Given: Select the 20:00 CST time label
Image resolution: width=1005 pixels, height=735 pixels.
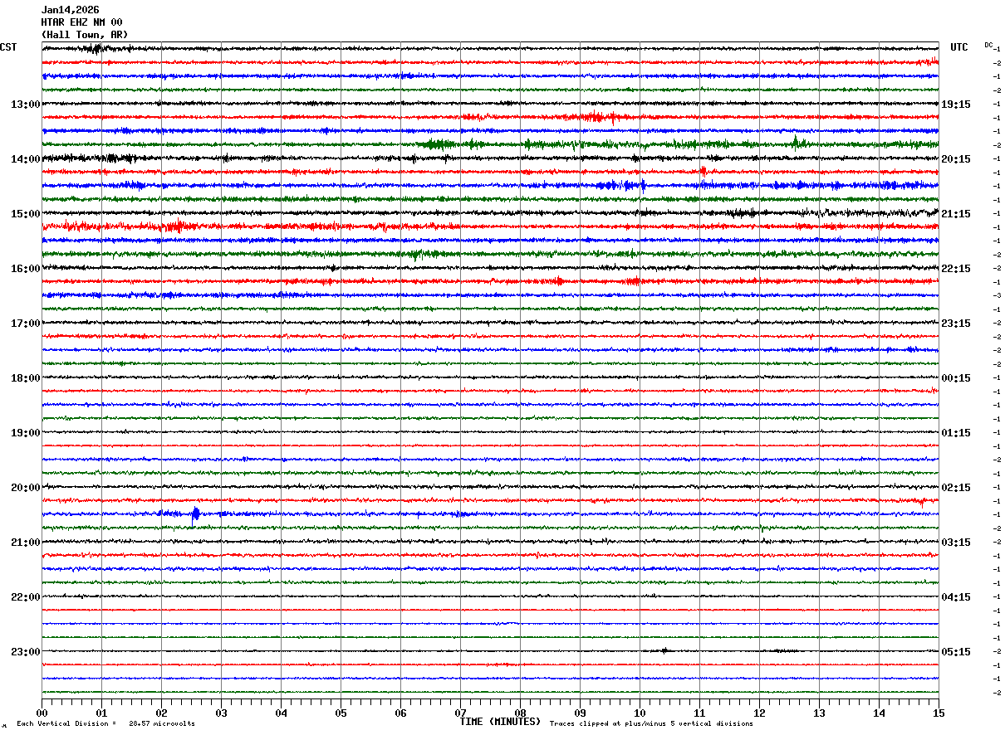Looking at the screenshot, I should click(x=25, y=488).
